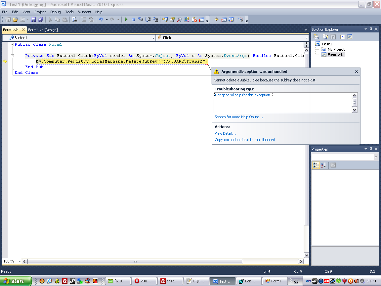
Task: Pin the Solution Explorer panel
Action: 371,29
